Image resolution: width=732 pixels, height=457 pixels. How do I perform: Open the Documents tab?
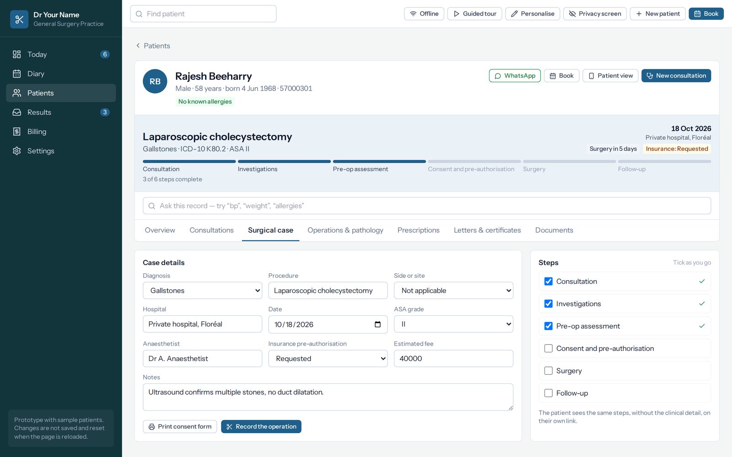pos(554,230)
